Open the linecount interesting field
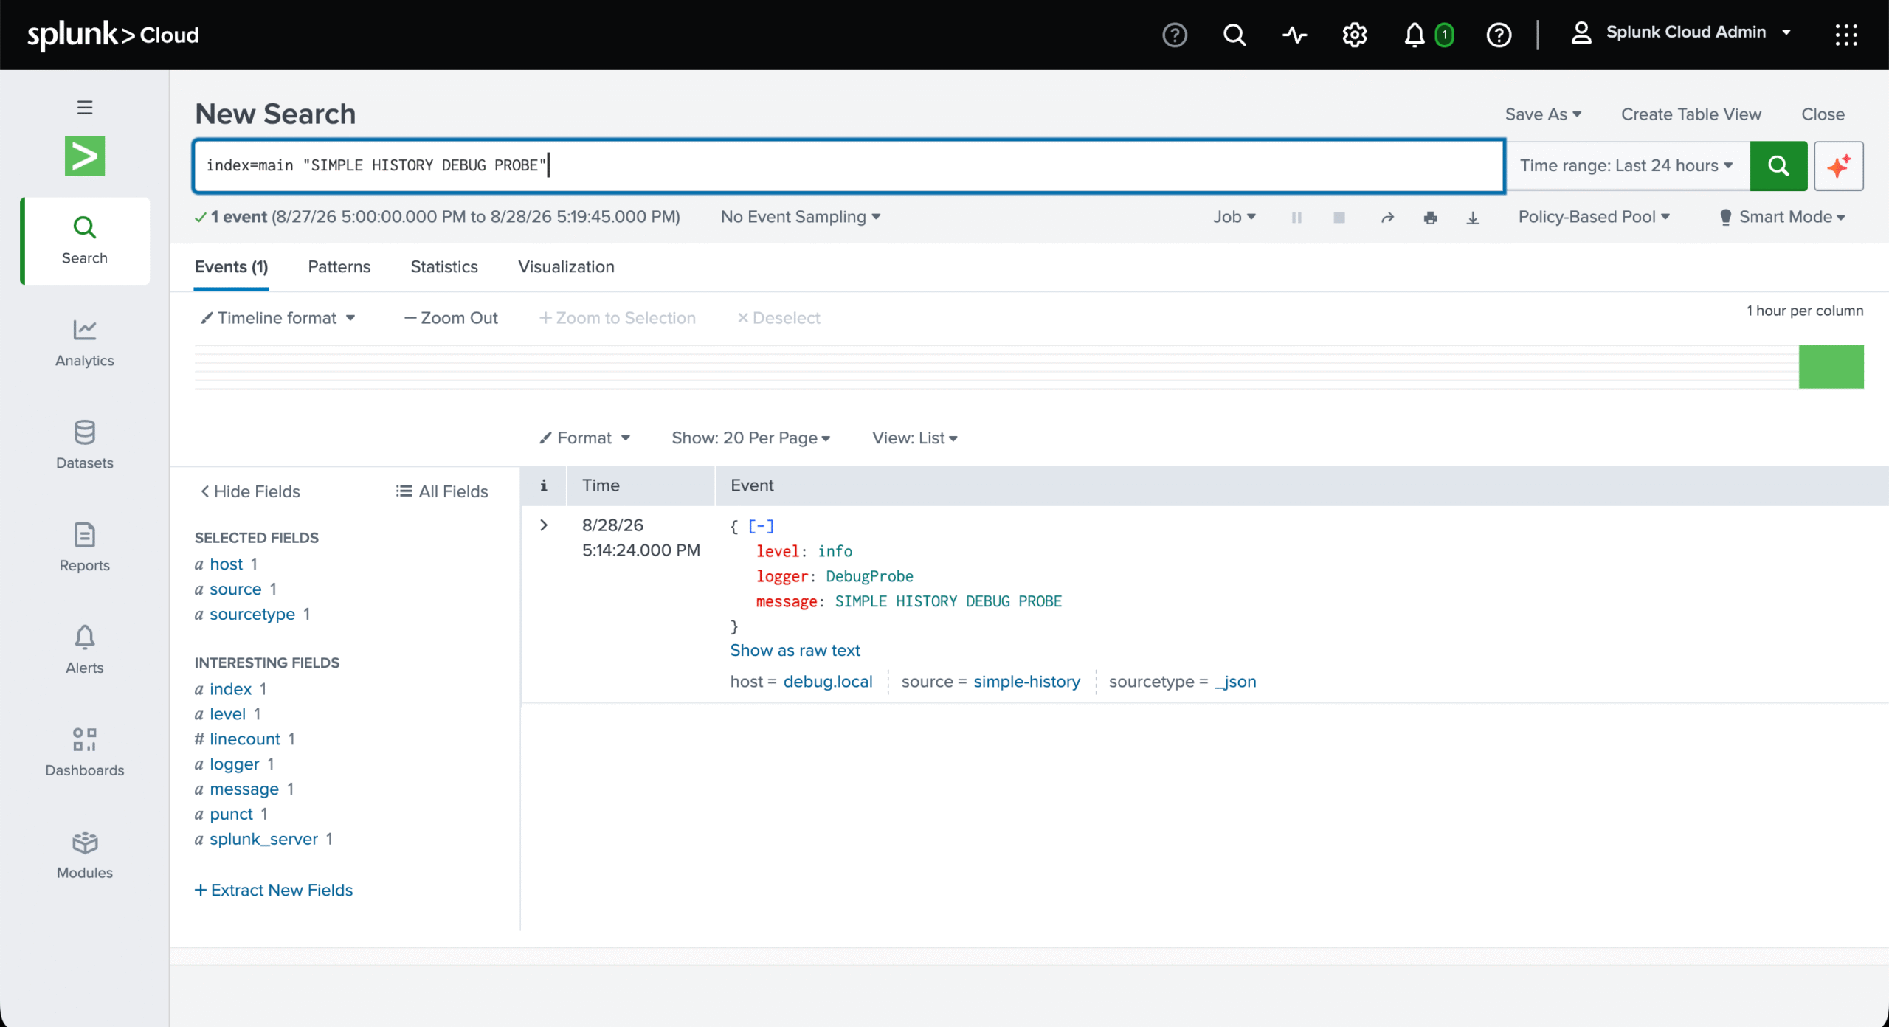The width and height of the screenshot is (1889, 1027). tap(244, 739)
